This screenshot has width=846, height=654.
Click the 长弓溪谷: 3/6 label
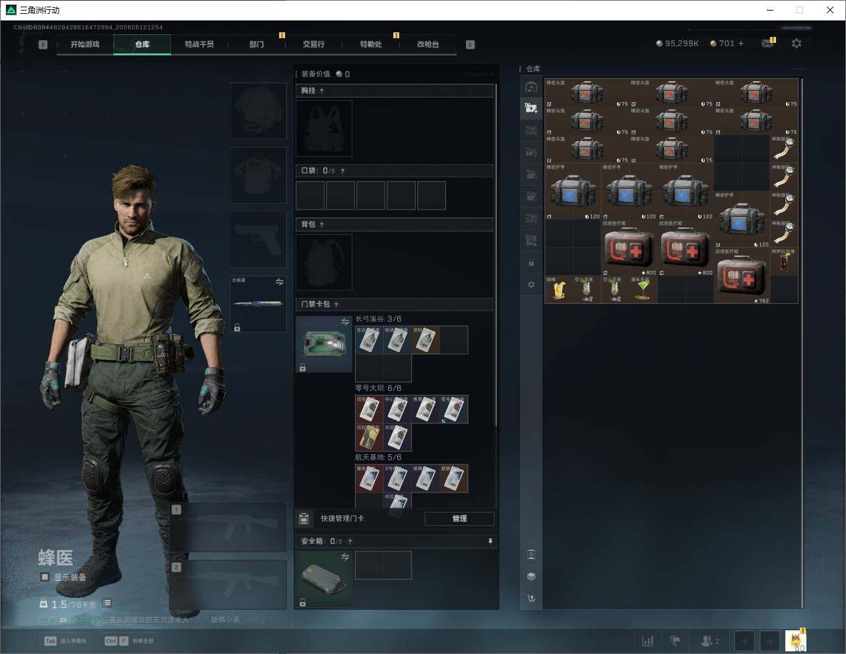pos(378,319)
